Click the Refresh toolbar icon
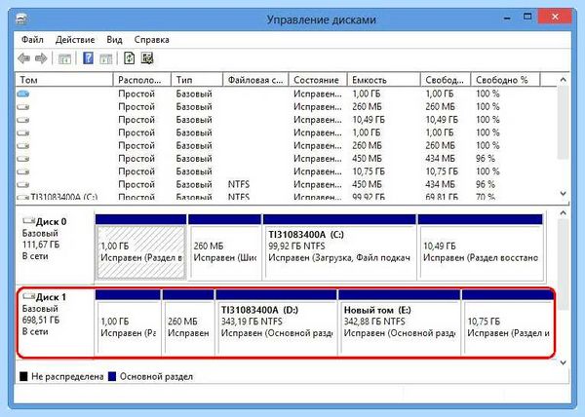 (x=129, y=58)
